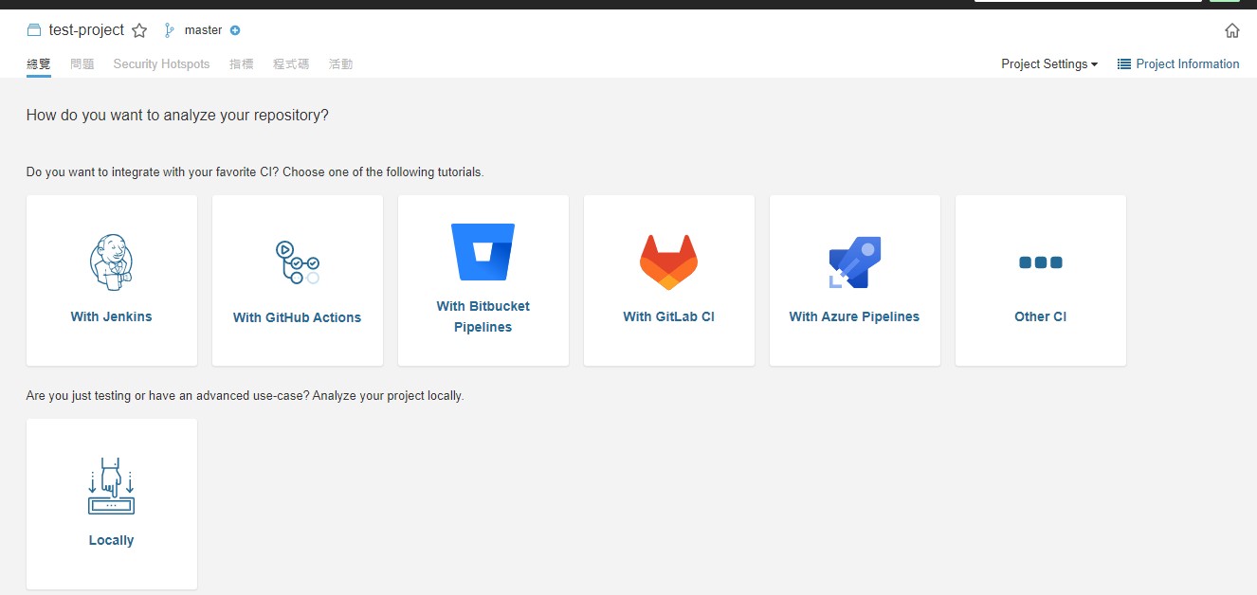This screenshot has height=595, width=1257.
Task: Select the GitHub Actions workflow icon
Action: click(297, 262)
